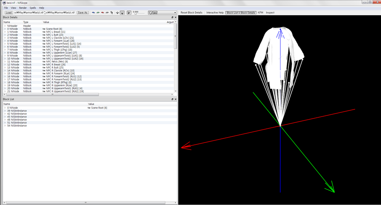381x205 pixels.
Task: Click the gray eye view icon
Action: pyautogui.click(x=107, y=13)
